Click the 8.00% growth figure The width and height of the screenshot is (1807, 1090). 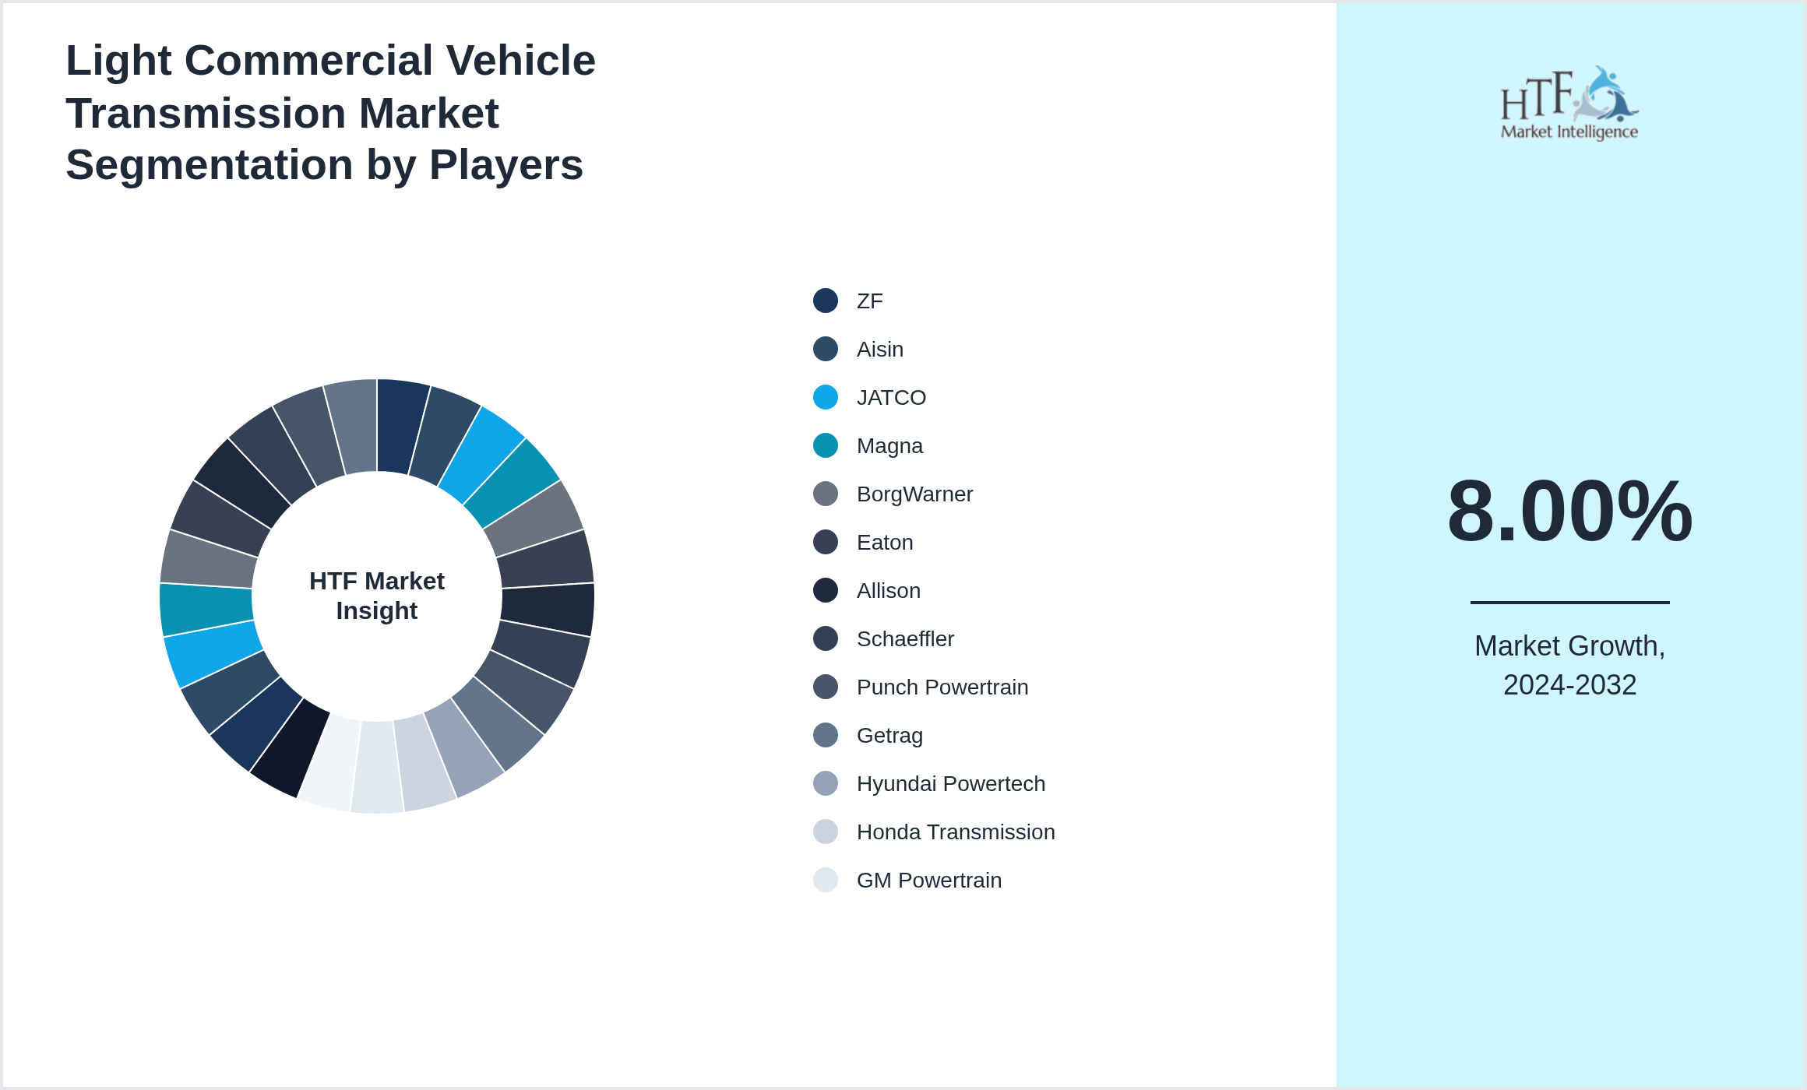click(x=1569, y=511)
